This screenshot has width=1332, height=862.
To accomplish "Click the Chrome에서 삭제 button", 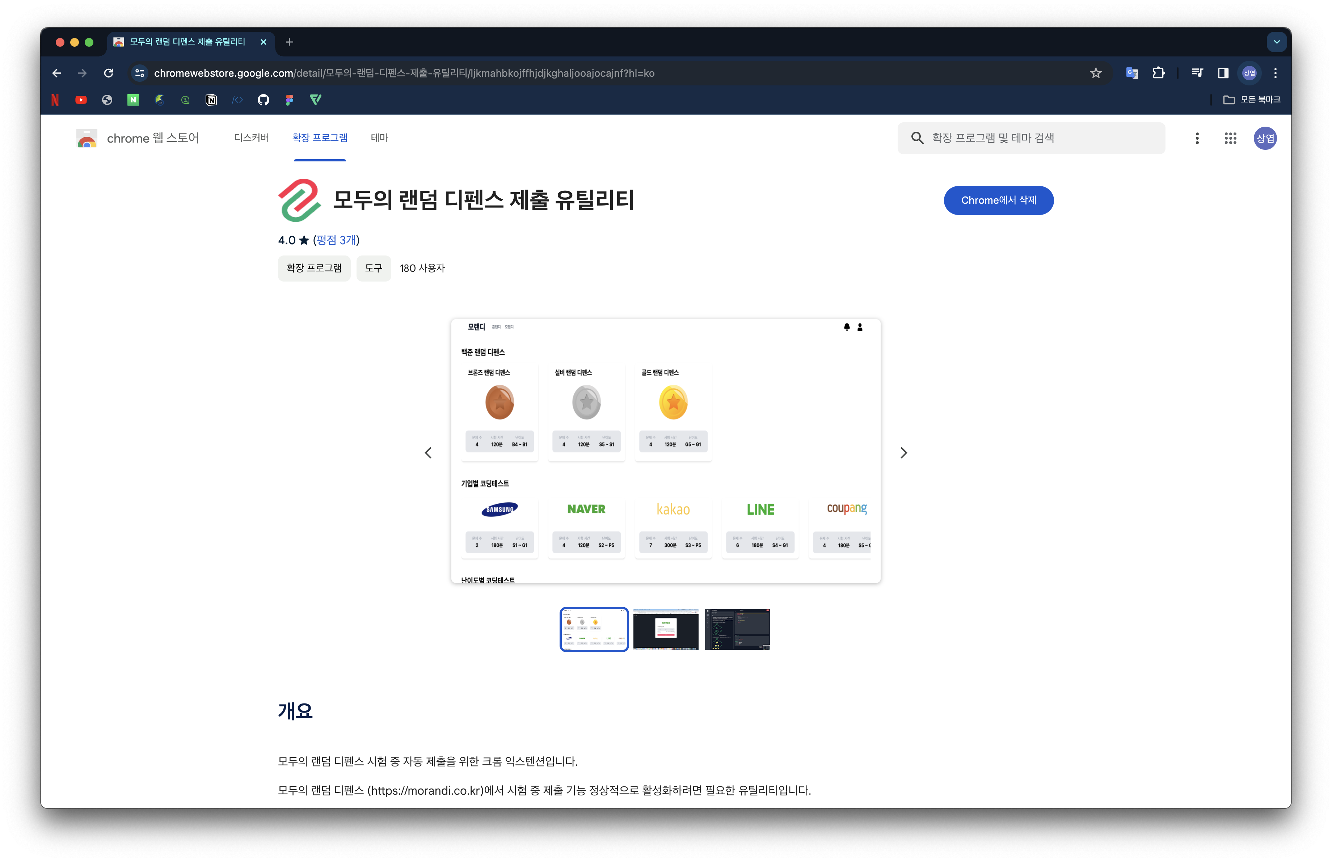I will click(x=998, y=200).
